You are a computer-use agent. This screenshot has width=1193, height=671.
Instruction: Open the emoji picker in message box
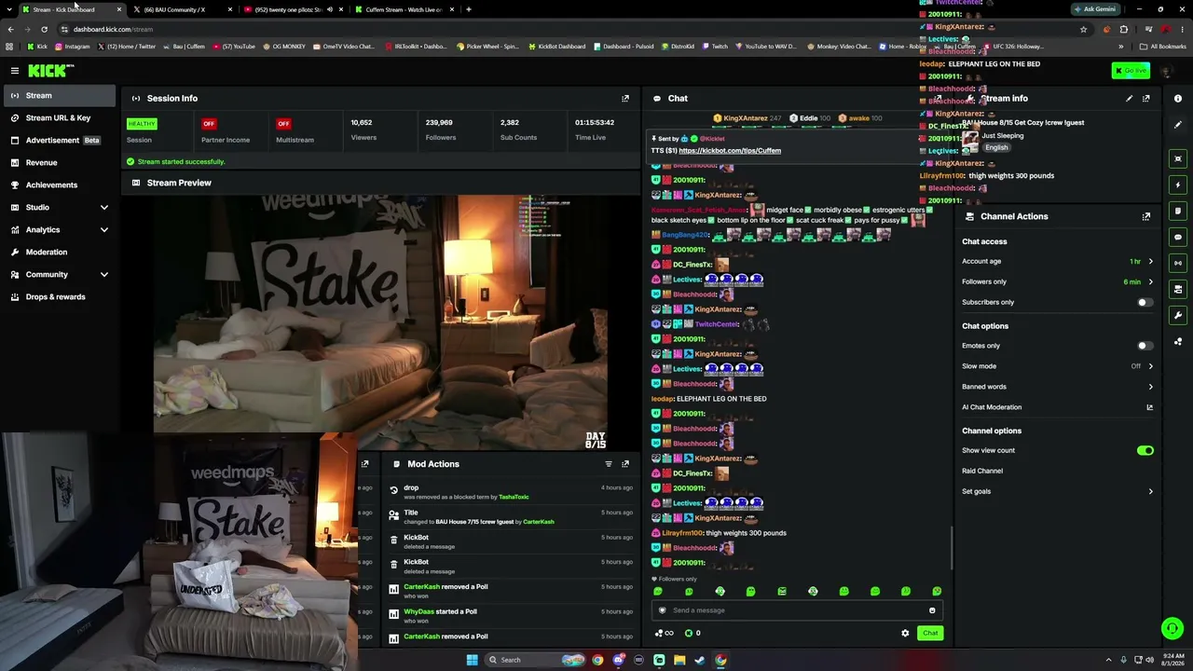point(932,610)
